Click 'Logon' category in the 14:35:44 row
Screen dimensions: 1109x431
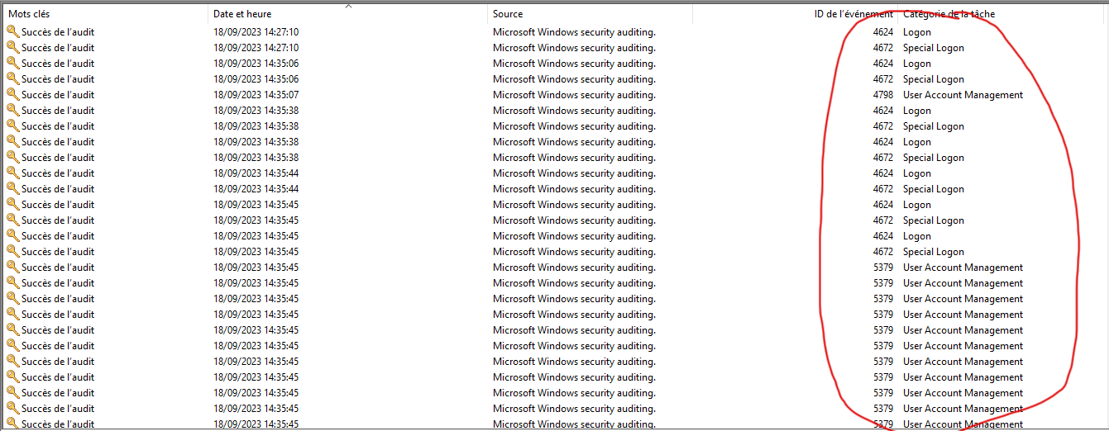pos(917,173)
